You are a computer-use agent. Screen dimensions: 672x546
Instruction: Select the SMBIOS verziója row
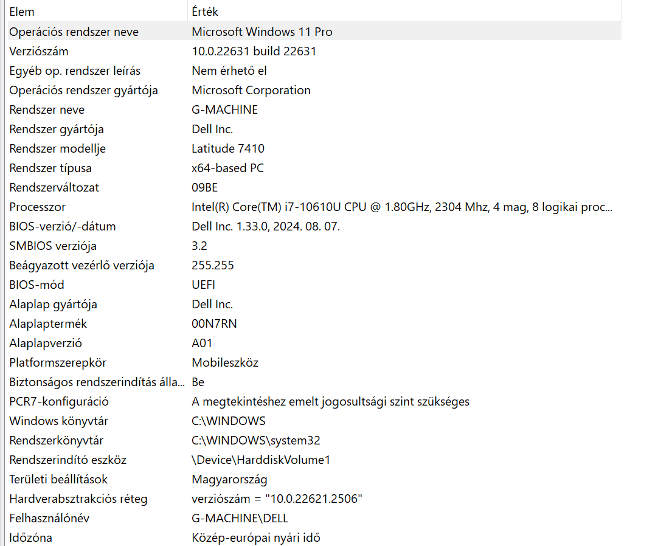(x=314, y=246)
